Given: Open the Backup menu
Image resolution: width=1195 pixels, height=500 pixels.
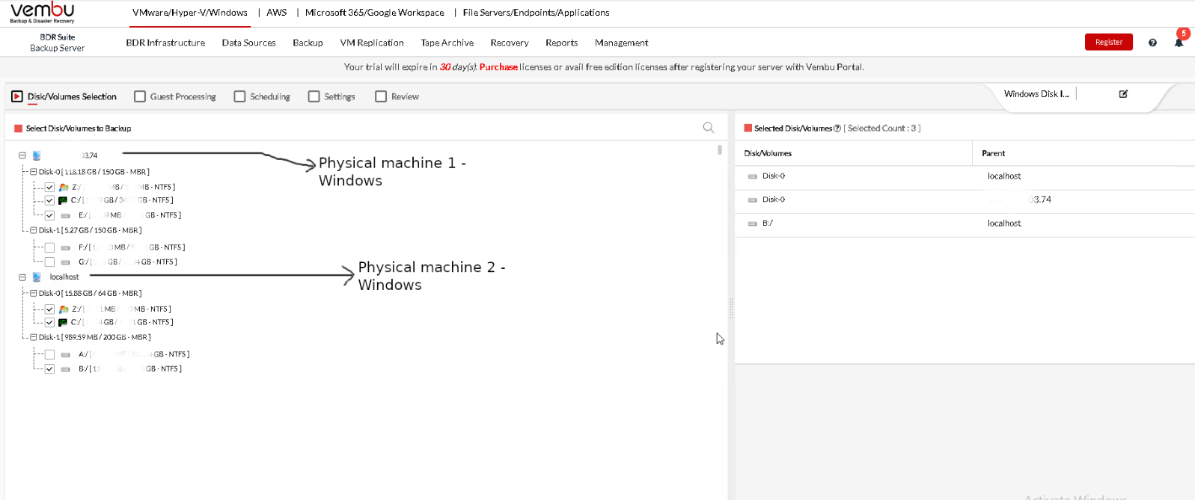Looking at the screenshot, I should click(x=308, y=43).
